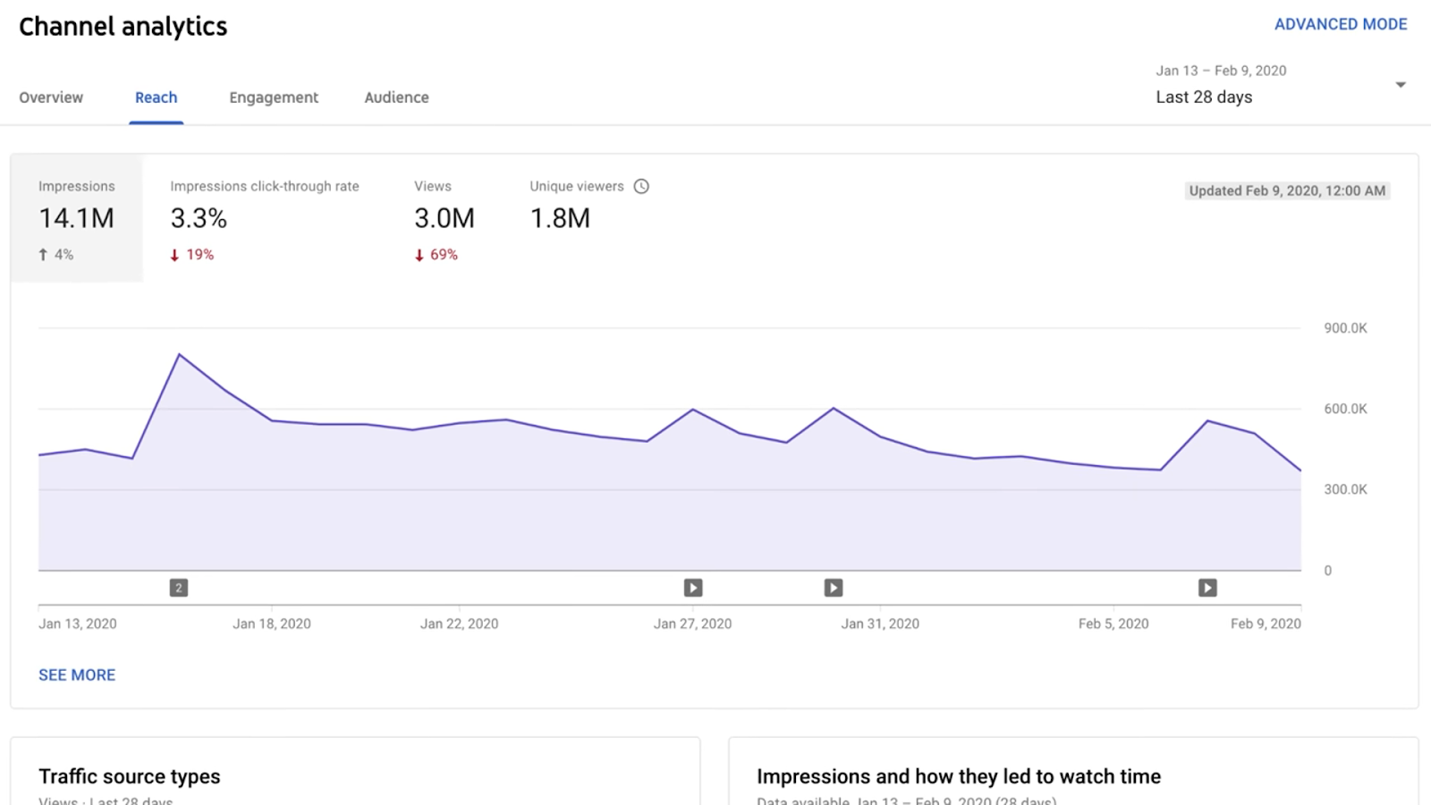Select the Impressions click-through rate metric
This screenshot has width=1431, height=805.
(265, 219)
